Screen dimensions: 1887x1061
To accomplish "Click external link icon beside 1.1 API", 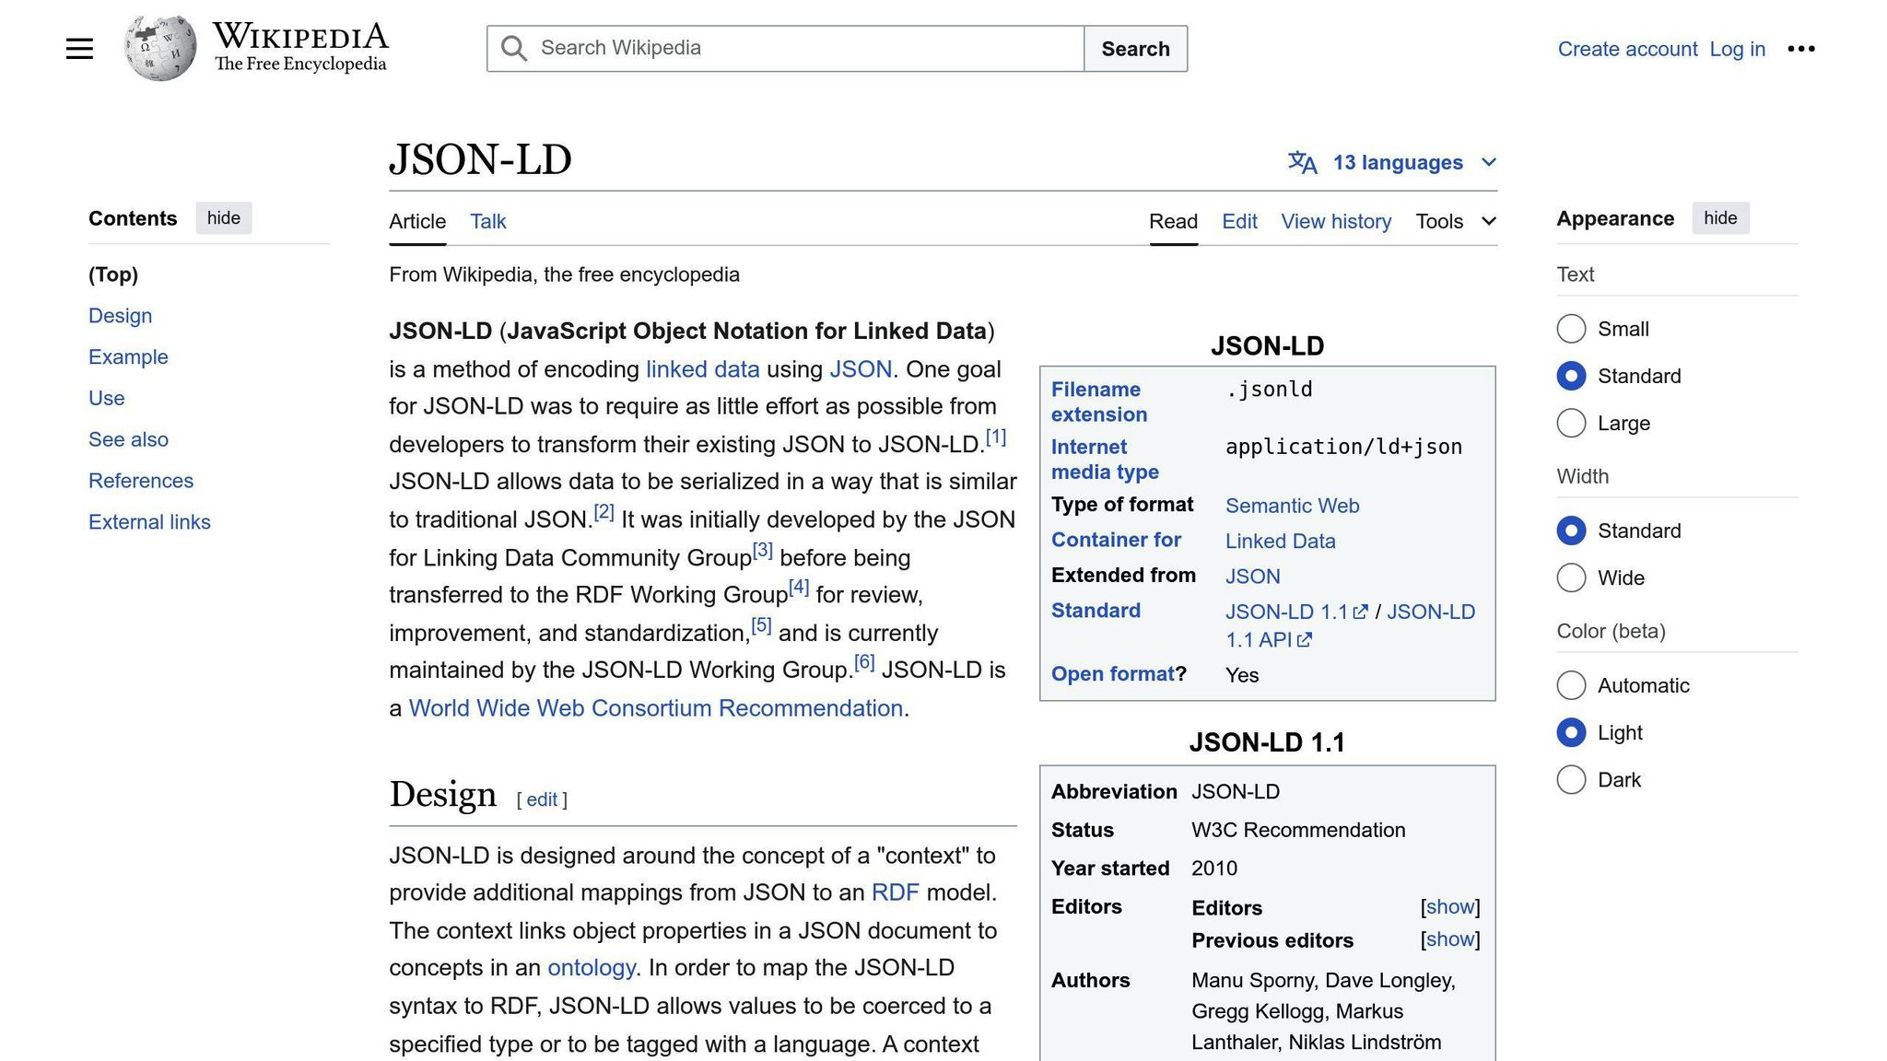I will click(x=1305, y=640).
